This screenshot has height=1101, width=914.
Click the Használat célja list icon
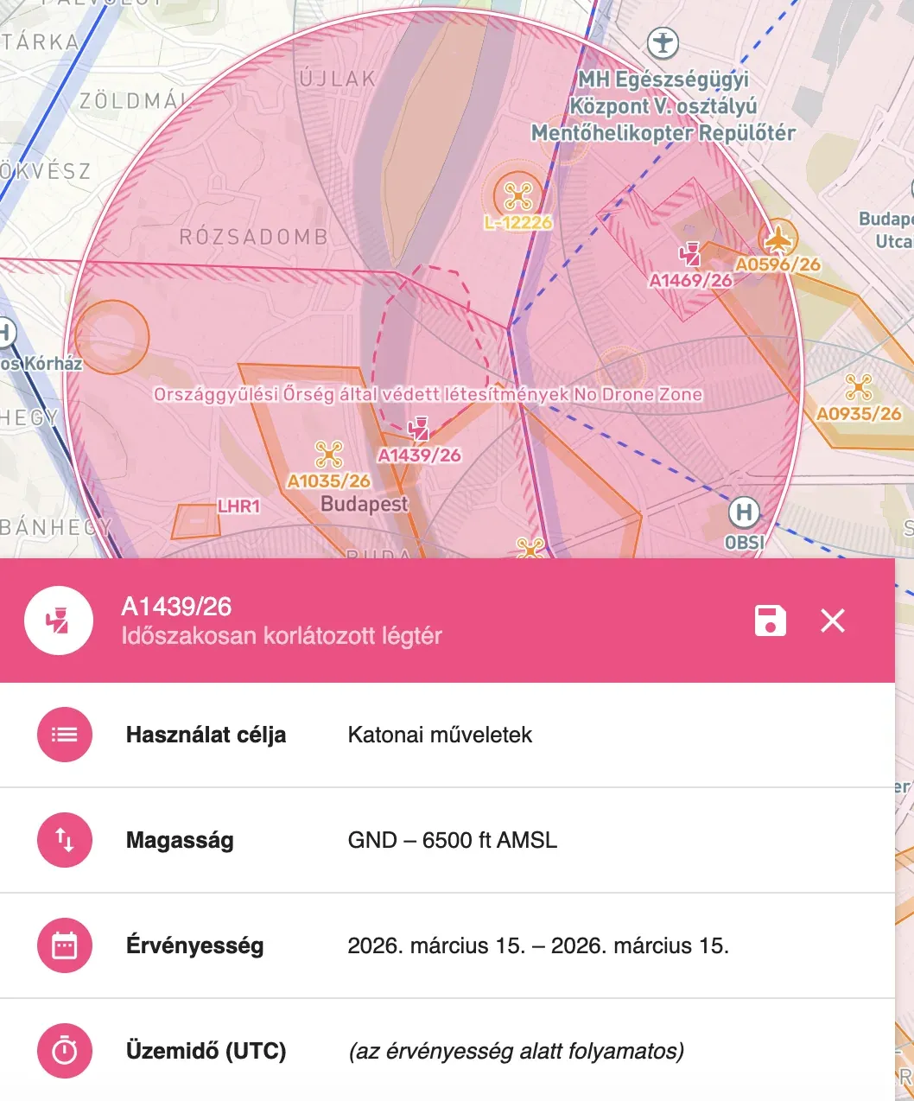(64, 735)
